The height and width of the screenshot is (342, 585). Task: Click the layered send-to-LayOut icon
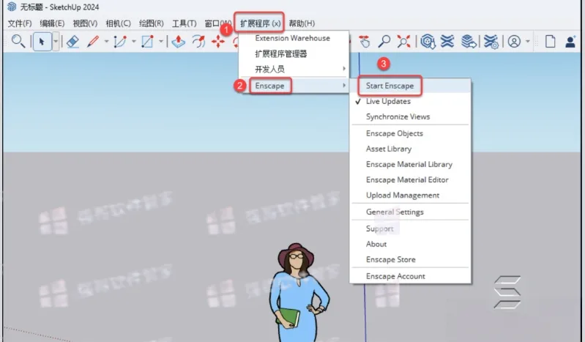coord(469,42)
